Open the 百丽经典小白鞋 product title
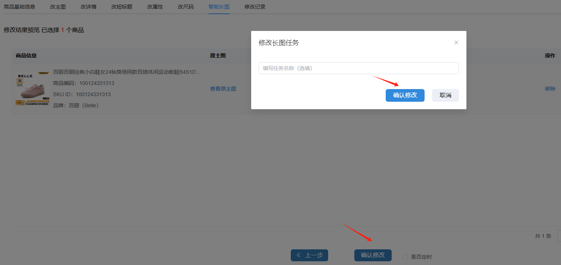 127,72
